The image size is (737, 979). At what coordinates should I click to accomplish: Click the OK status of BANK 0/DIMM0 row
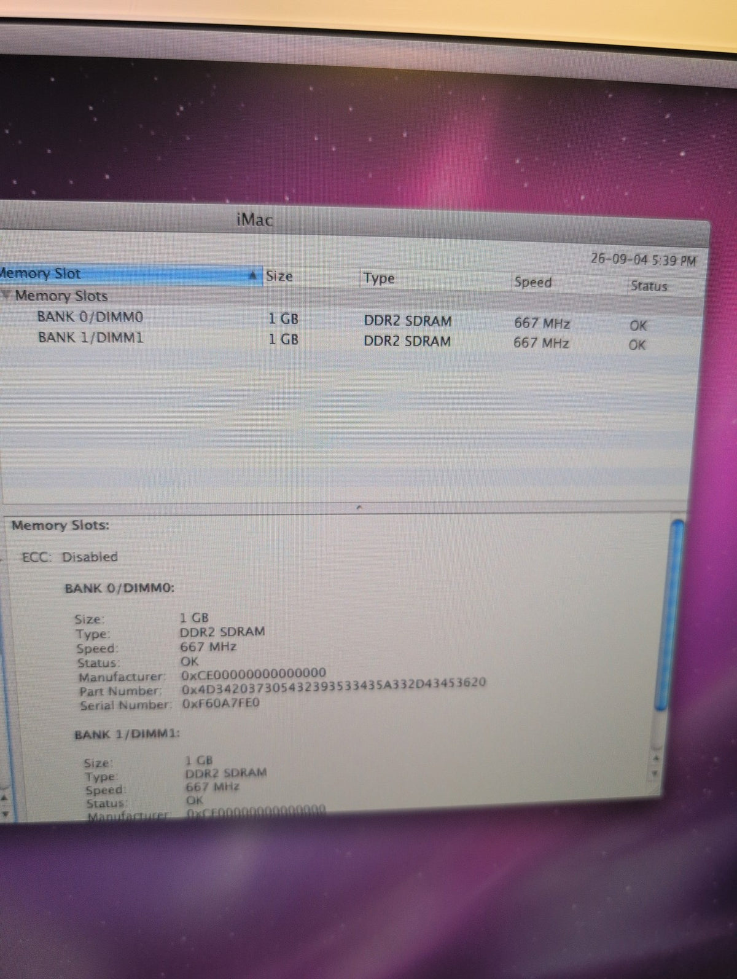pyautogui.click(x=638, y=326)
